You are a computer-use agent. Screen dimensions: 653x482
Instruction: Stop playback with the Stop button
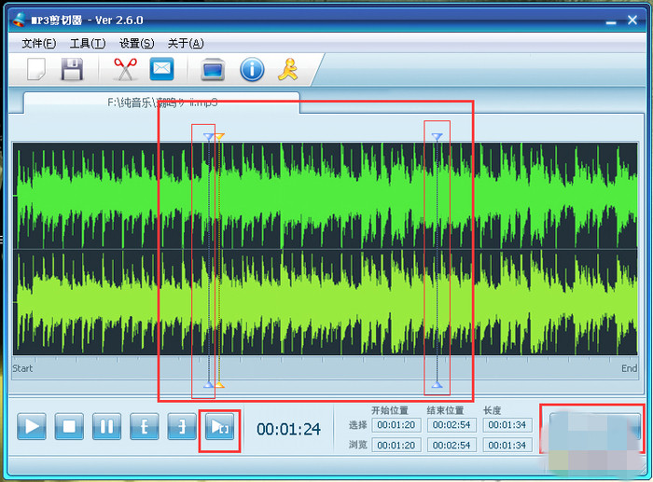[x=69, y=427]
